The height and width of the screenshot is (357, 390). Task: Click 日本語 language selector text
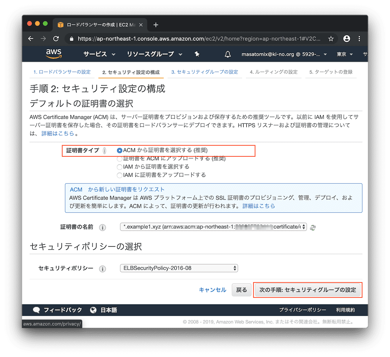click(x=109, y=310)
